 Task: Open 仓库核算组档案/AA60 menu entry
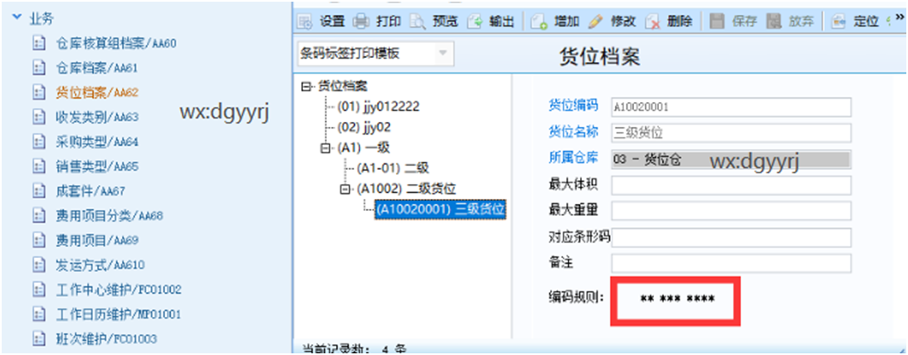[x=116, y=43]
